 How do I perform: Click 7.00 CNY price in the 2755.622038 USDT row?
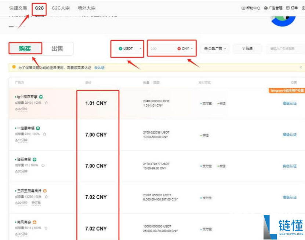[96, 134]
